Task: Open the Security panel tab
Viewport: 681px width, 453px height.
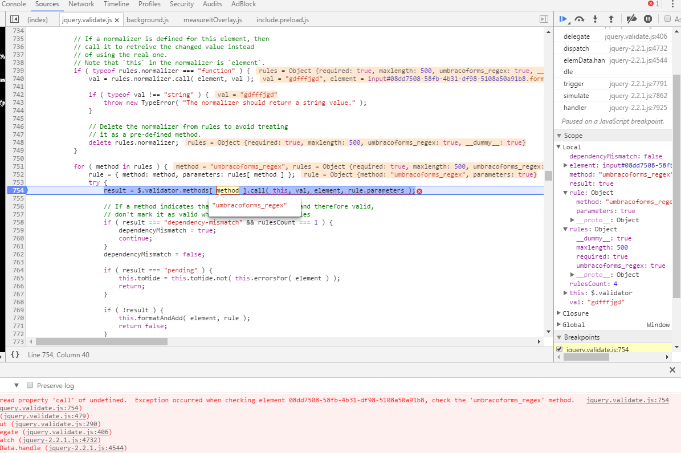Action: pos(182,4)
